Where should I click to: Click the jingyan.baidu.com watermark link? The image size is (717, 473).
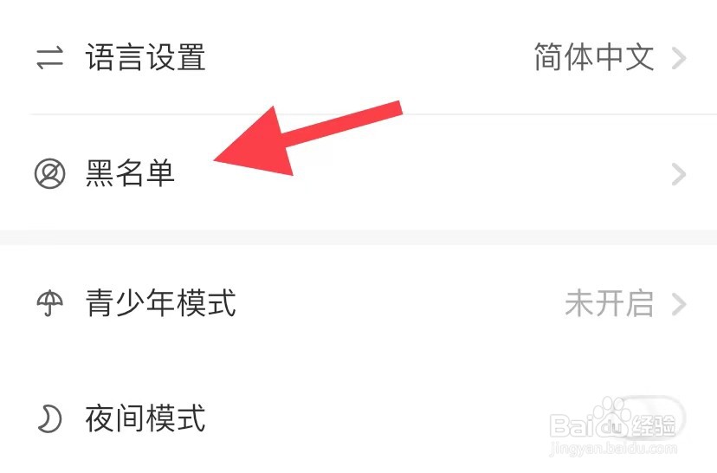click(614, 450)
